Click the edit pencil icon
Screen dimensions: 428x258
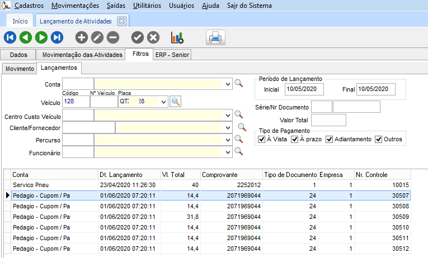(97, 37)
